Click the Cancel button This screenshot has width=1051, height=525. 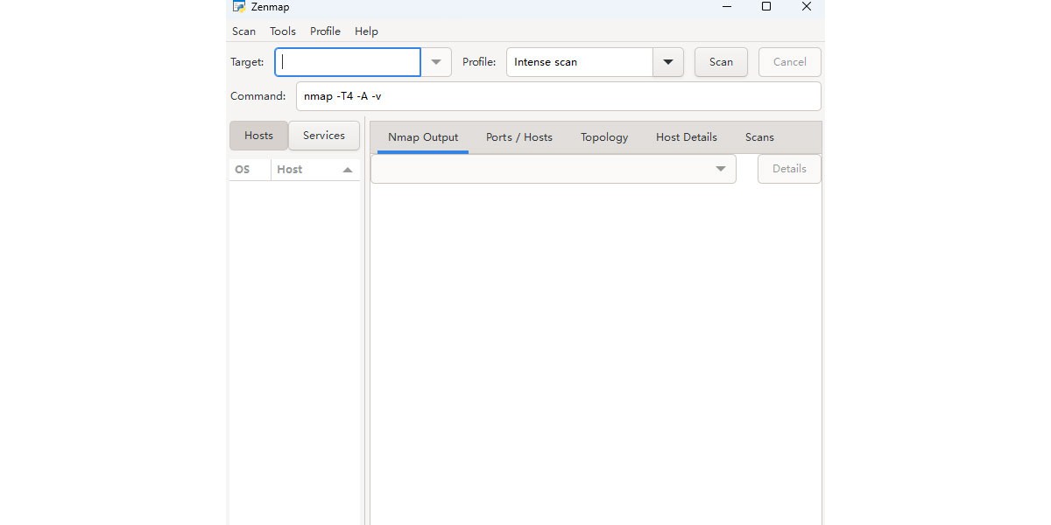[x=789, y=62]
